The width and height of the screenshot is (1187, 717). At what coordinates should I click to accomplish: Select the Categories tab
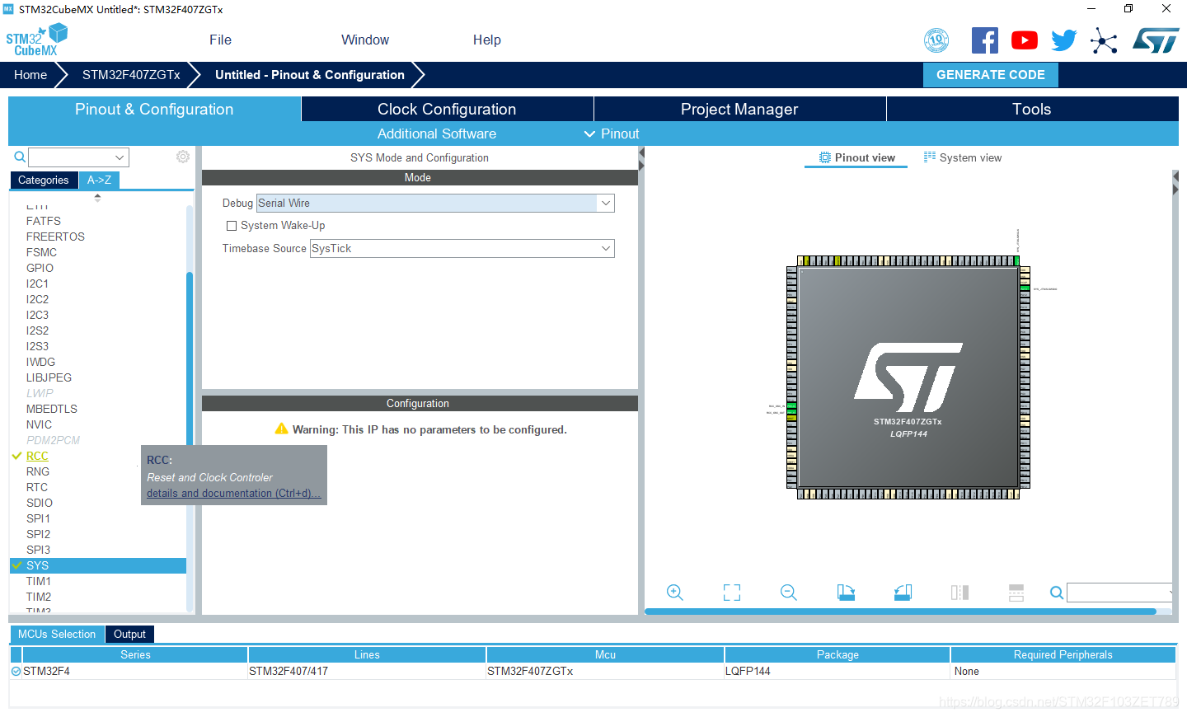[44, 180]
